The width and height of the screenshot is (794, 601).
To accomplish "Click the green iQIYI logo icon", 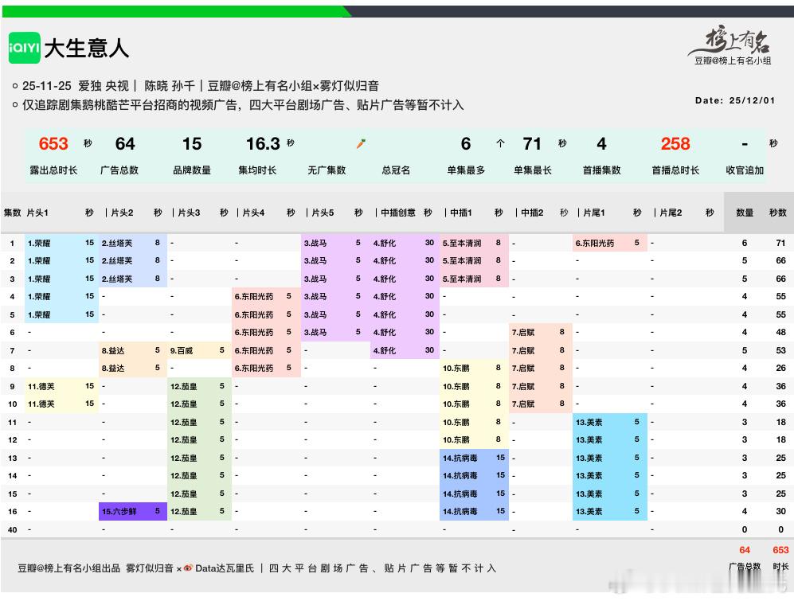I will tap(24, 48).
